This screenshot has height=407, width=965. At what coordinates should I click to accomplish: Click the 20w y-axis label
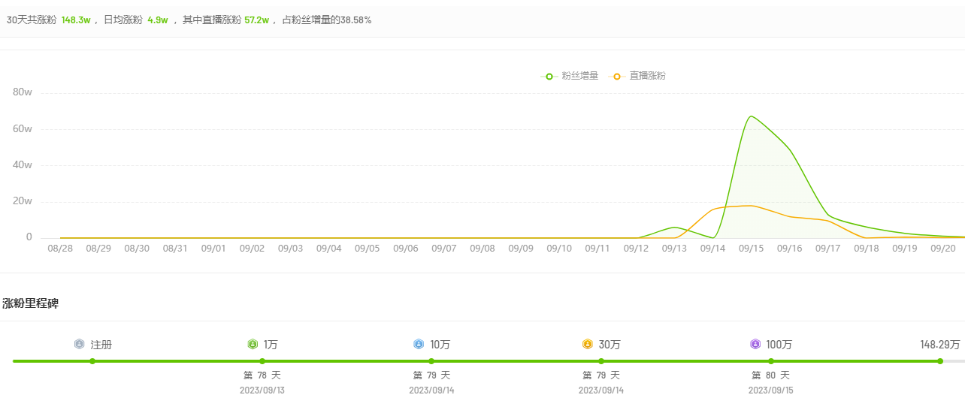(23, 200)
